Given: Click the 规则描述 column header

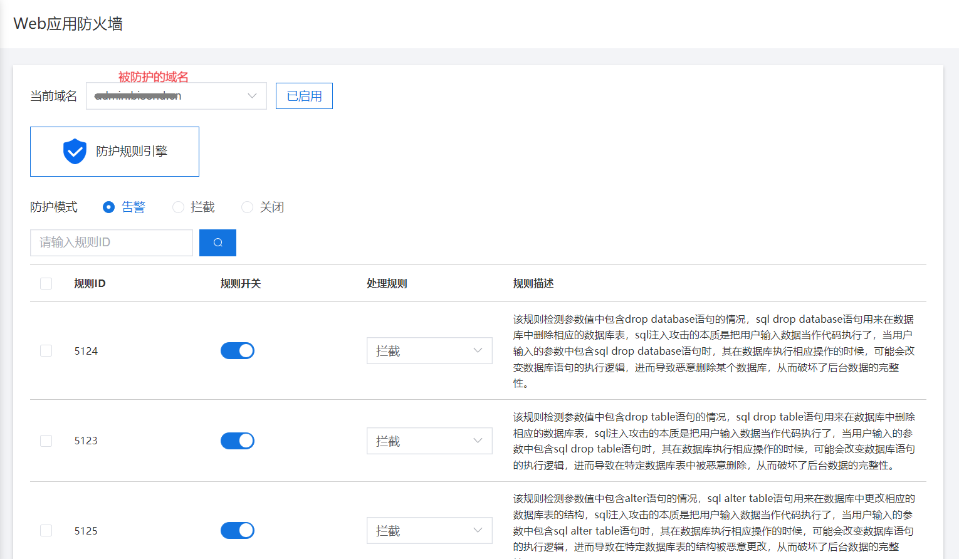Looking at the screenshot, I should tap(533, 283).
